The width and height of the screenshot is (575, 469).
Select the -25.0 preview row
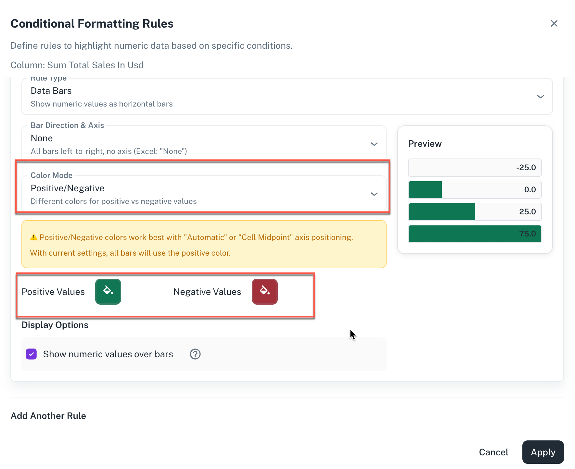click(x=474, y=168)
